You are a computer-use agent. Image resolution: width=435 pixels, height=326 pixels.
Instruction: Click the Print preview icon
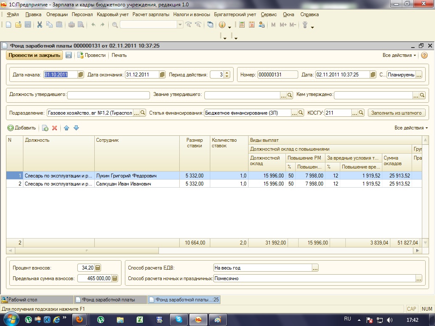pyautogui.click(x=81, y=25)
